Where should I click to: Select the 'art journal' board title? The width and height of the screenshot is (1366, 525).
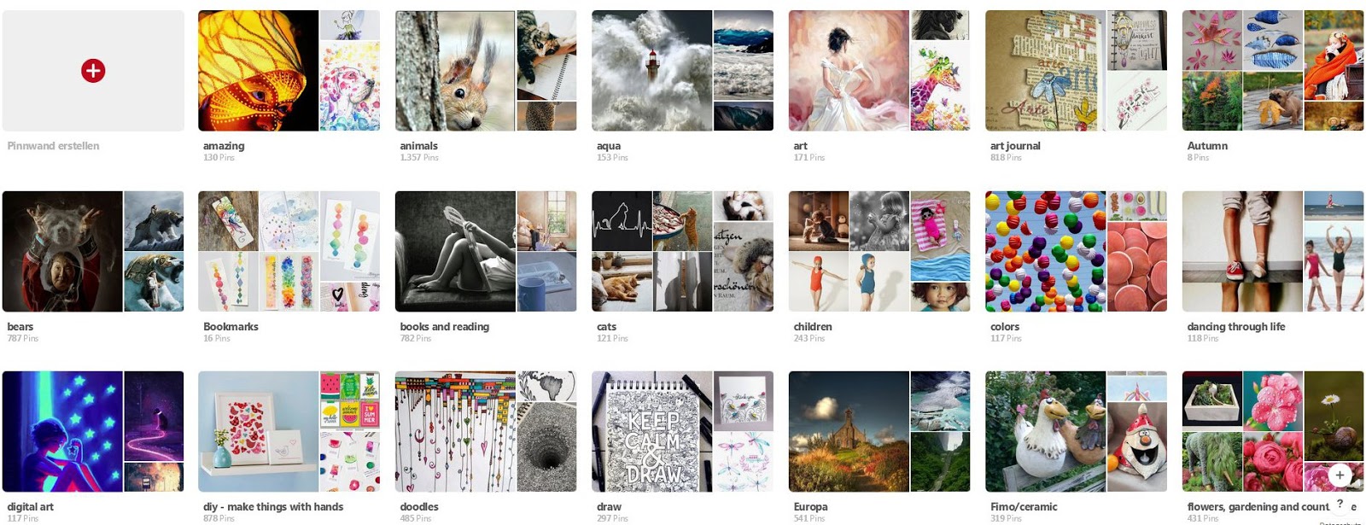1015,146
